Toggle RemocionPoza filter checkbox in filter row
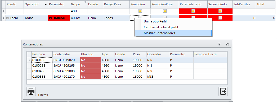277x103 pixels. click(x=165, y=11)
